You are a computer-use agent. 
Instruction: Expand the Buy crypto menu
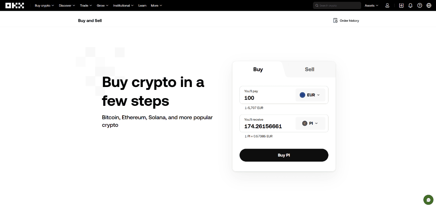click(x=44, y=5)
